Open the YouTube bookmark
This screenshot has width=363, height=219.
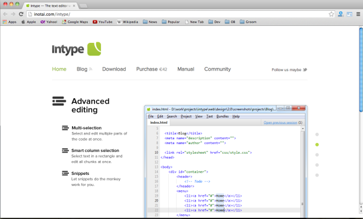coord(103,22)
